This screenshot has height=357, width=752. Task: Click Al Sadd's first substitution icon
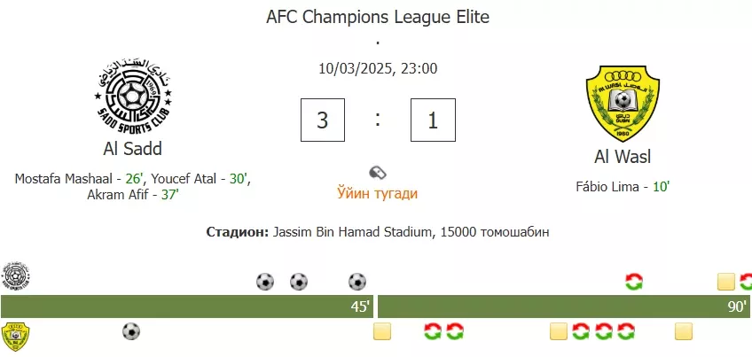(634, 282)
